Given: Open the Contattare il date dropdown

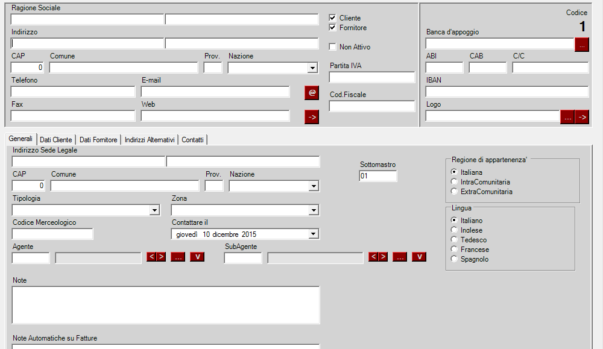Looking at the screenshot, I should coord(314,234).
